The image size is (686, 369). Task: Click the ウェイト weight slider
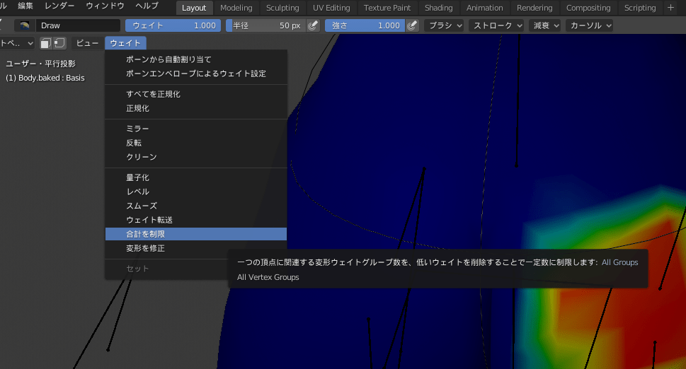173,25
